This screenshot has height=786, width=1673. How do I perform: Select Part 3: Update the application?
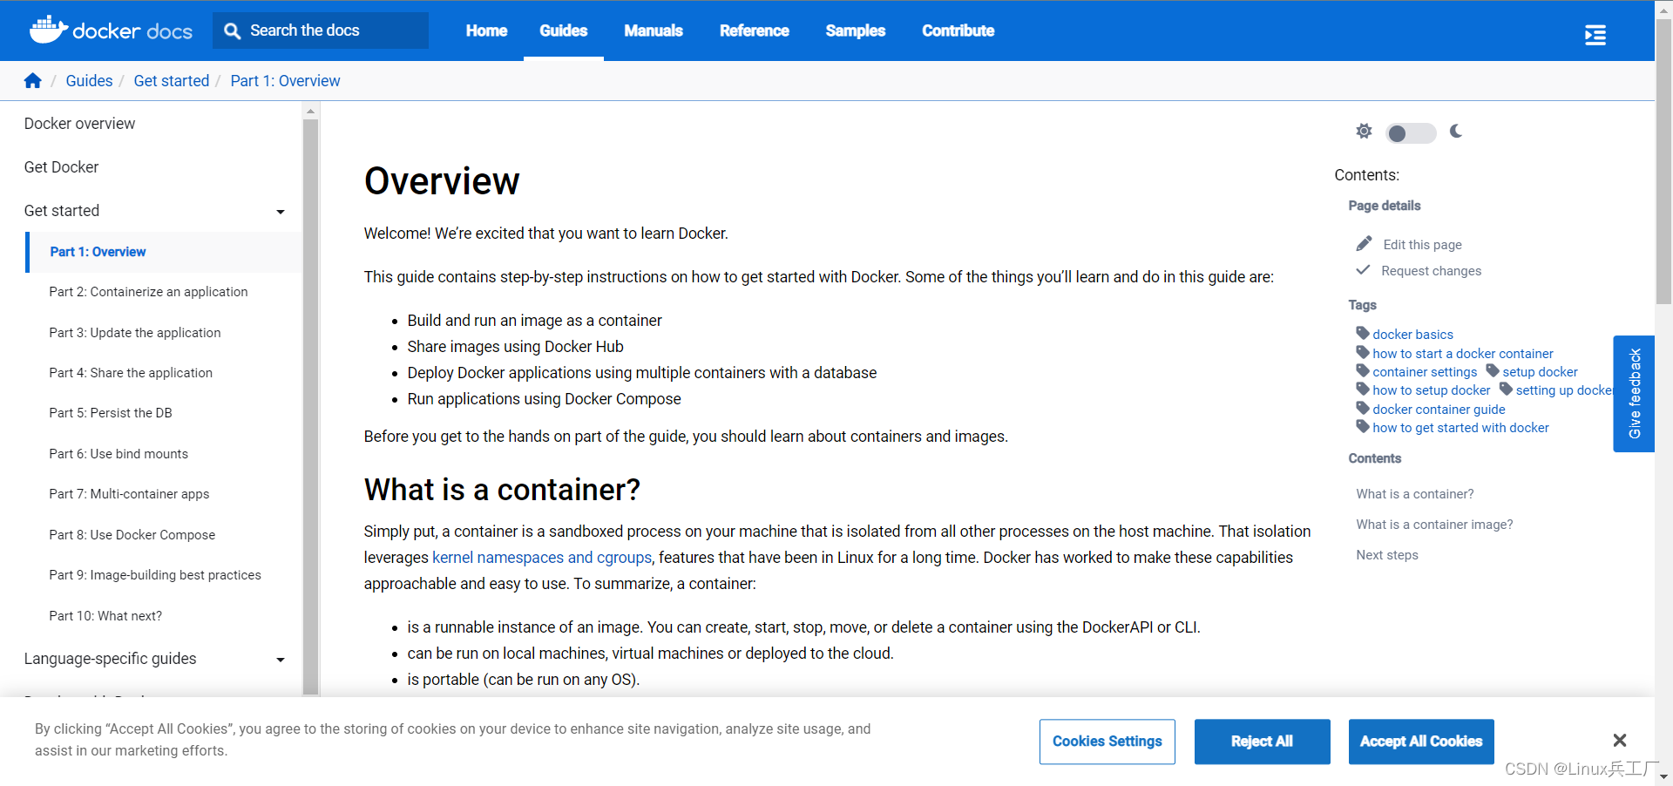[135, 333]
